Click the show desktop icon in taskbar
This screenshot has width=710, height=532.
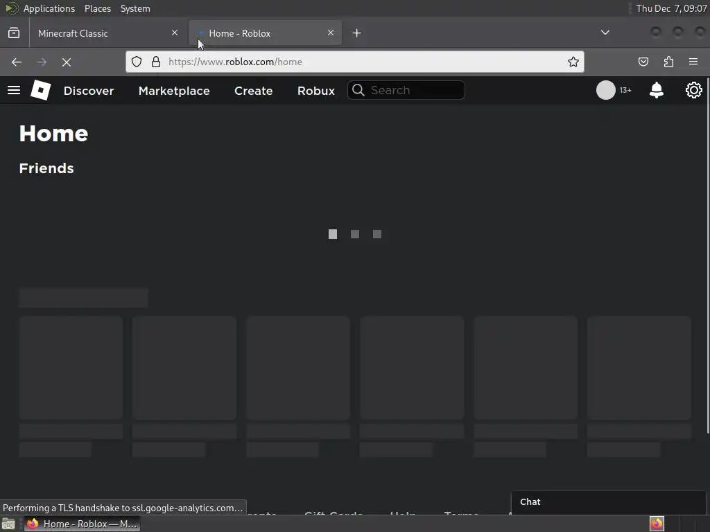coord(8,524)
